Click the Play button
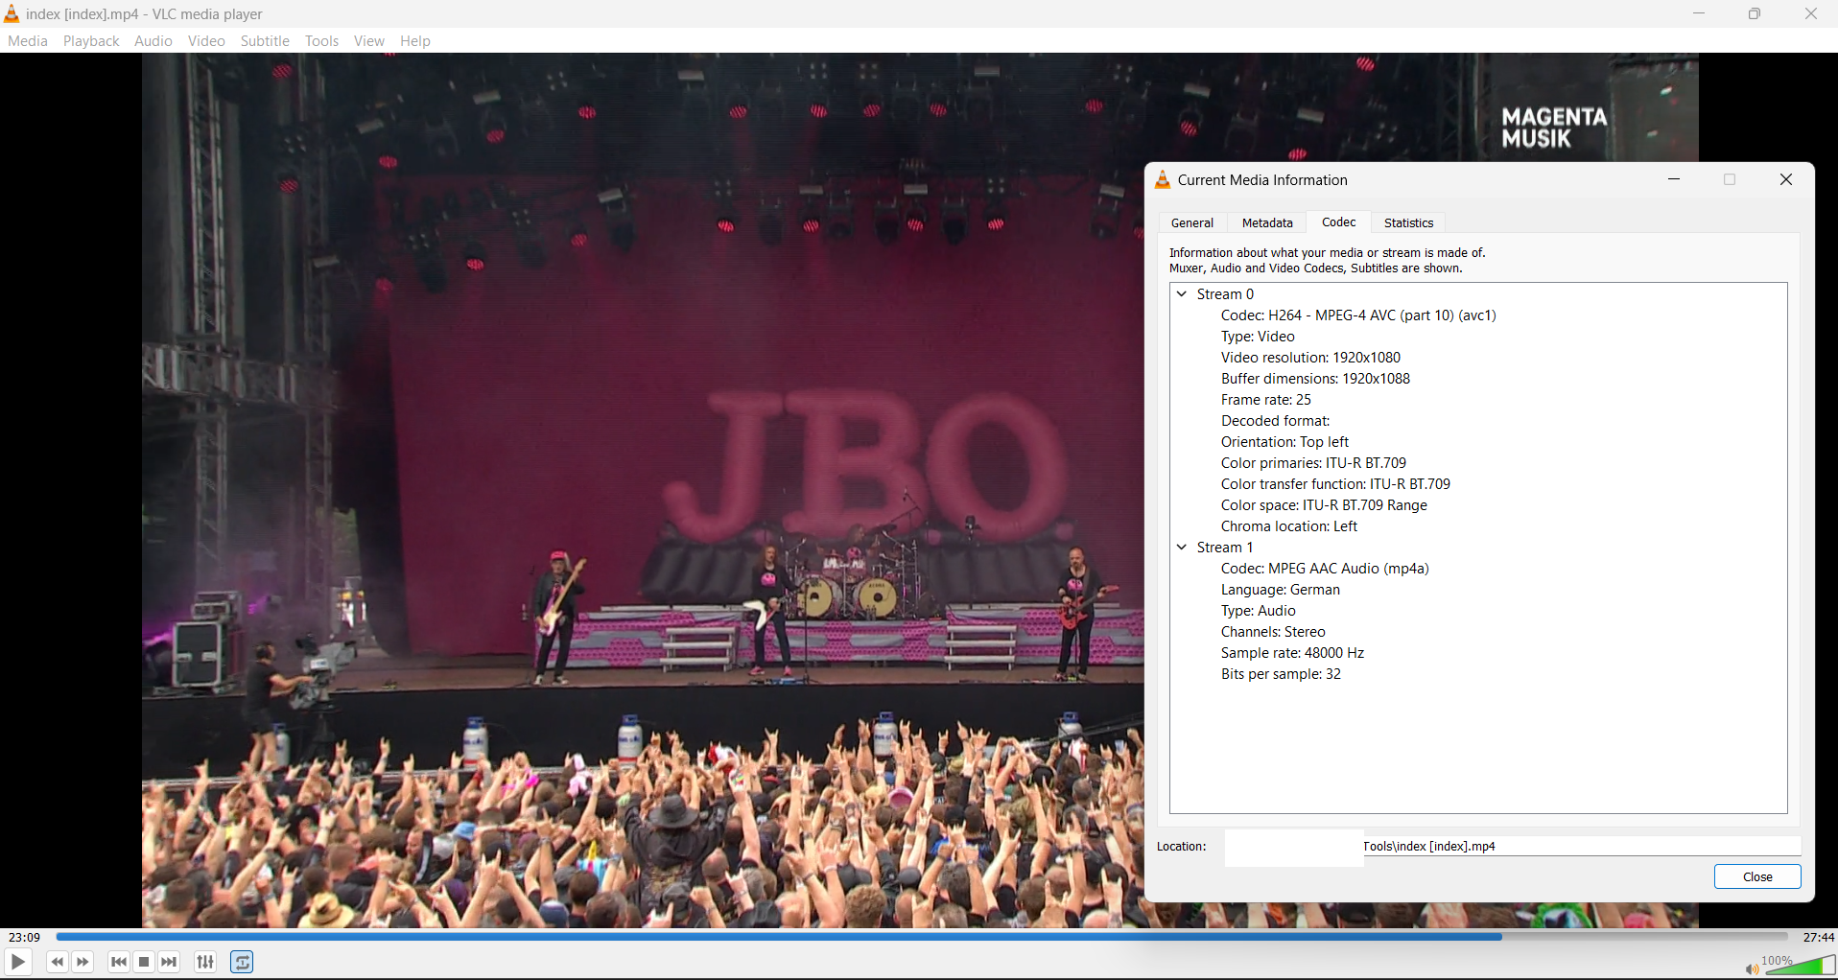 [18, 962]
